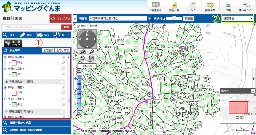Click the address search input field
Screen dimensions: 256x135
31,27
